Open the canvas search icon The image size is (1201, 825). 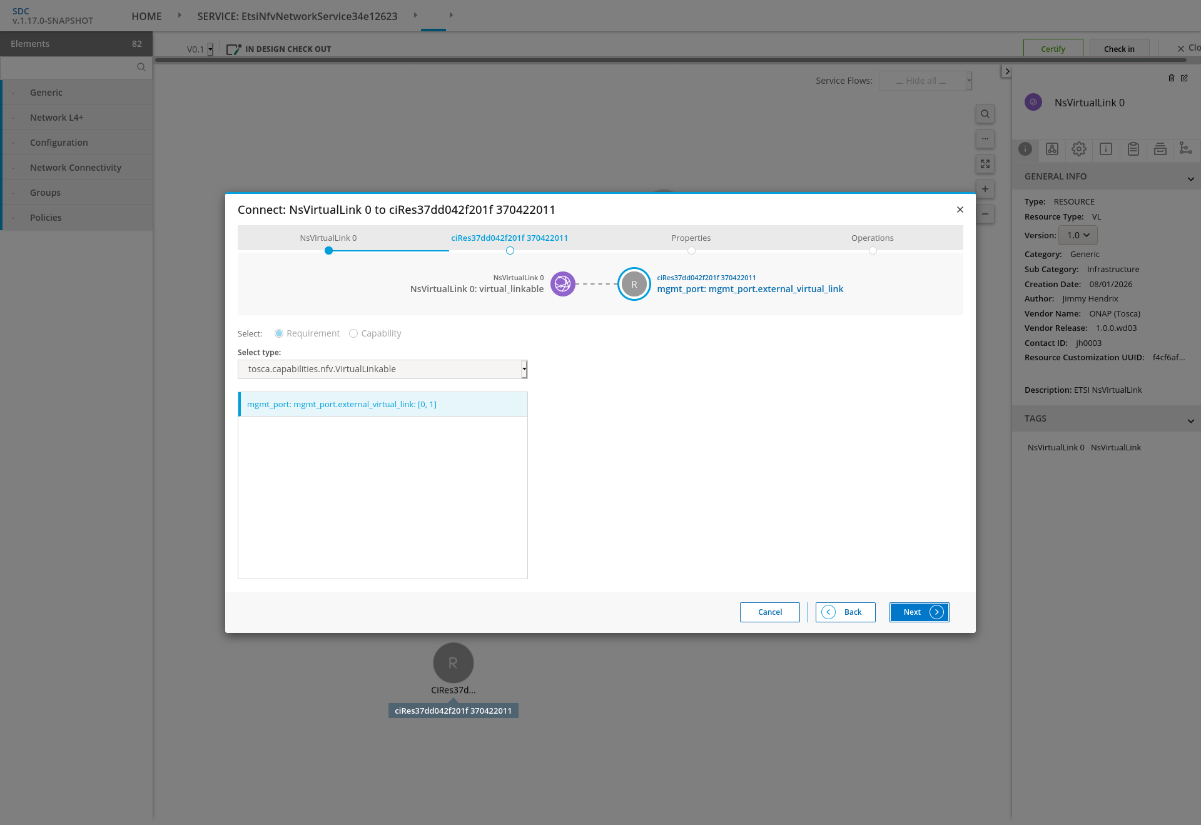(985, 114)
